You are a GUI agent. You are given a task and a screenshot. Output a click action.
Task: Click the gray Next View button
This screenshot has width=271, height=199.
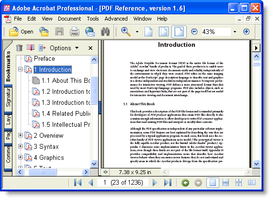click(x=198, y=183)
